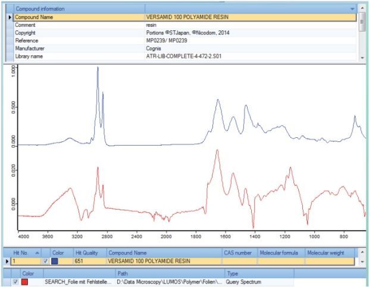This screenshot has width=369, height=287.
Task: Click the Molecular formula column header
Action: point(280,253)
